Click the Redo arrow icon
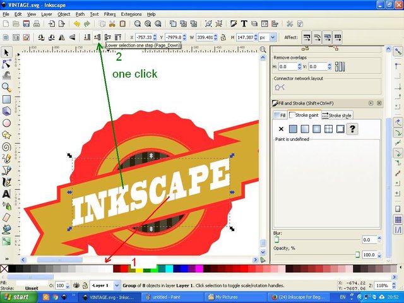 [87, 24]
